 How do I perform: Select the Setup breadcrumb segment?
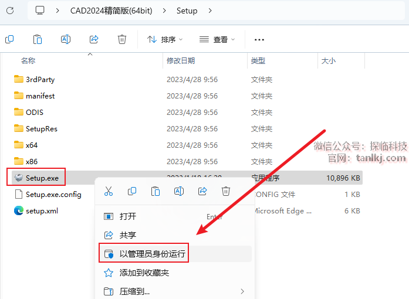tap(187, 11)
